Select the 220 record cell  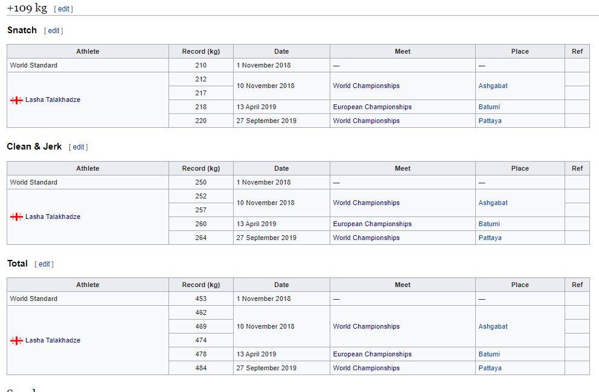pyautogui.click(x=201, y=121)
